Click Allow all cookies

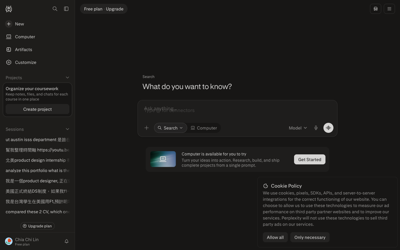pos(275,237)
